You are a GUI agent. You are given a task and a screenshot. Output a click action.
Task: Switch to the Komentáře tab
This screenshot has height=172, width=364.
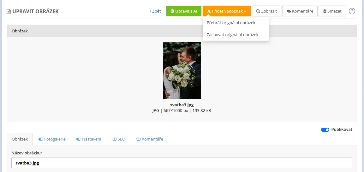(150, 139)
